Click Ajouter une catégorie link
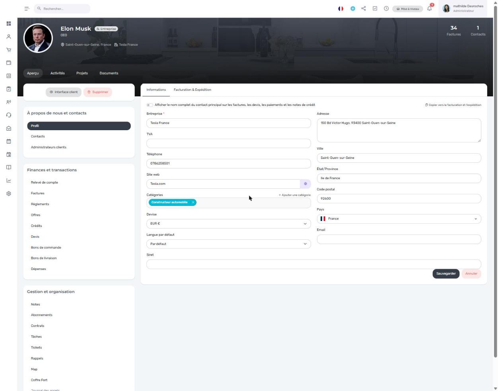This screenshot has height=391, width=498. pyautogui.click(x=295, y=195)
